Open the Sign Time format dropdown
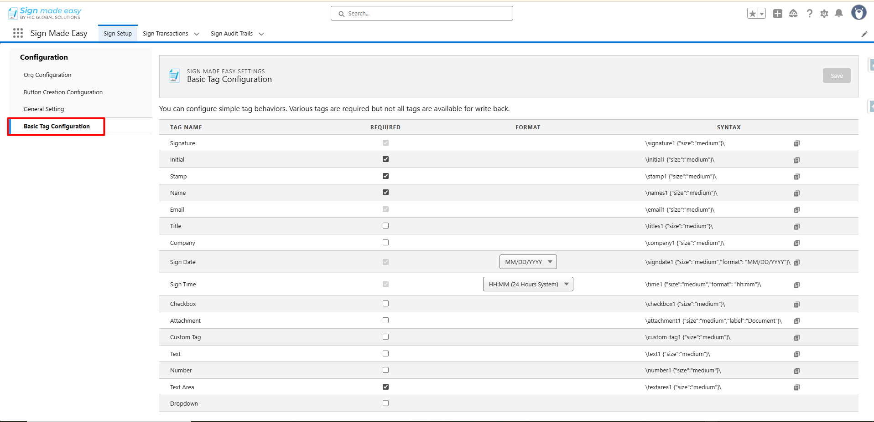Screen dimensions: 874x422 point(528,284)
